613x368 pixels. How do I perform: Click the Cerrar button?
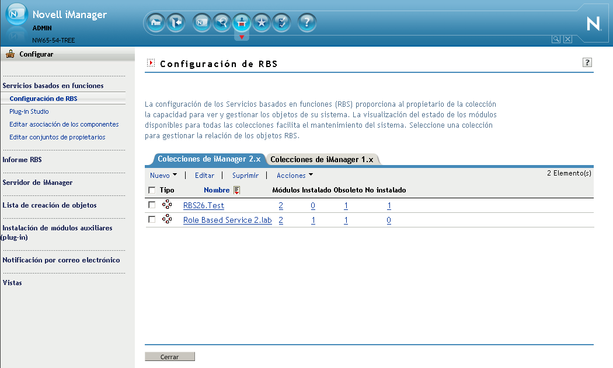pos(170,357)
